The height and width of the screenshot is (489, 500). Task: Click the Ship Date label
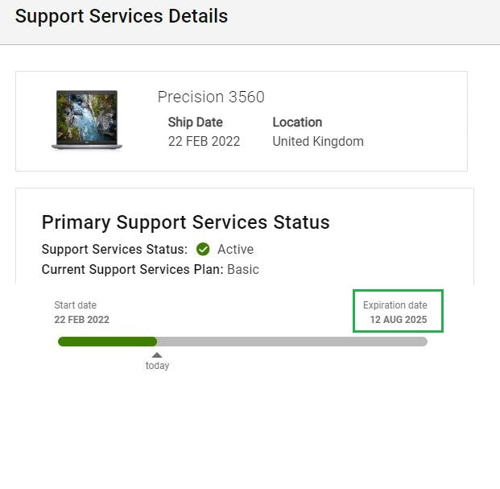pos(195,122)
